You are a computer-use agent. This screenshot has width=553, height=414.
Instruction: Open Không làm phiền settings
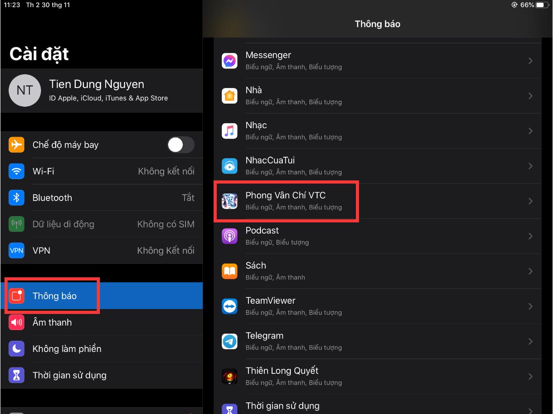click(x=101, y=348)
